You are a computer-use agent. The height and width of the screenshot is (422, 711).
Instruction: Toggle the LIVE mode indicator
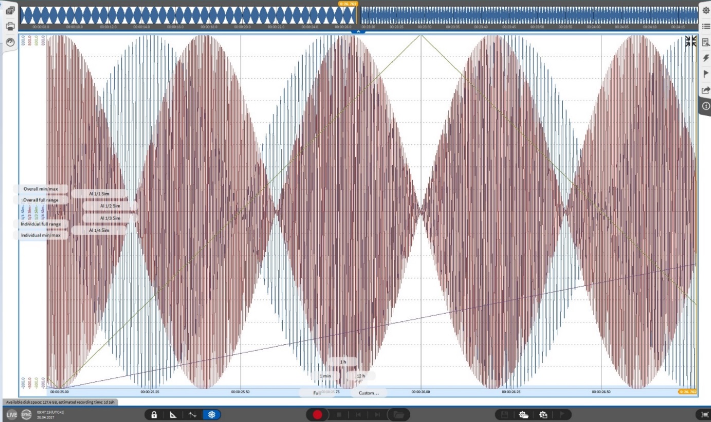tap(11, 414)
